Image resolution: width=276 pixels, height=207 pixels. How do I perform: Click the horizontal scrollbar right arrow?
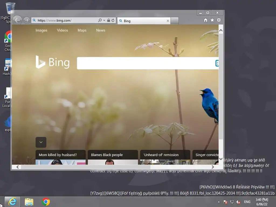coord(213,167)
